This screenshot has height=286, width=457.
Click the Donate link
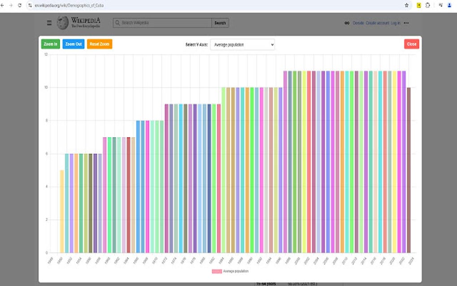(358, 23)
